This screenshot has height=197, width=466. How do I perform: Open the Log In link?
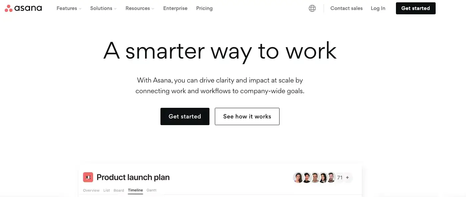[378, 8]
